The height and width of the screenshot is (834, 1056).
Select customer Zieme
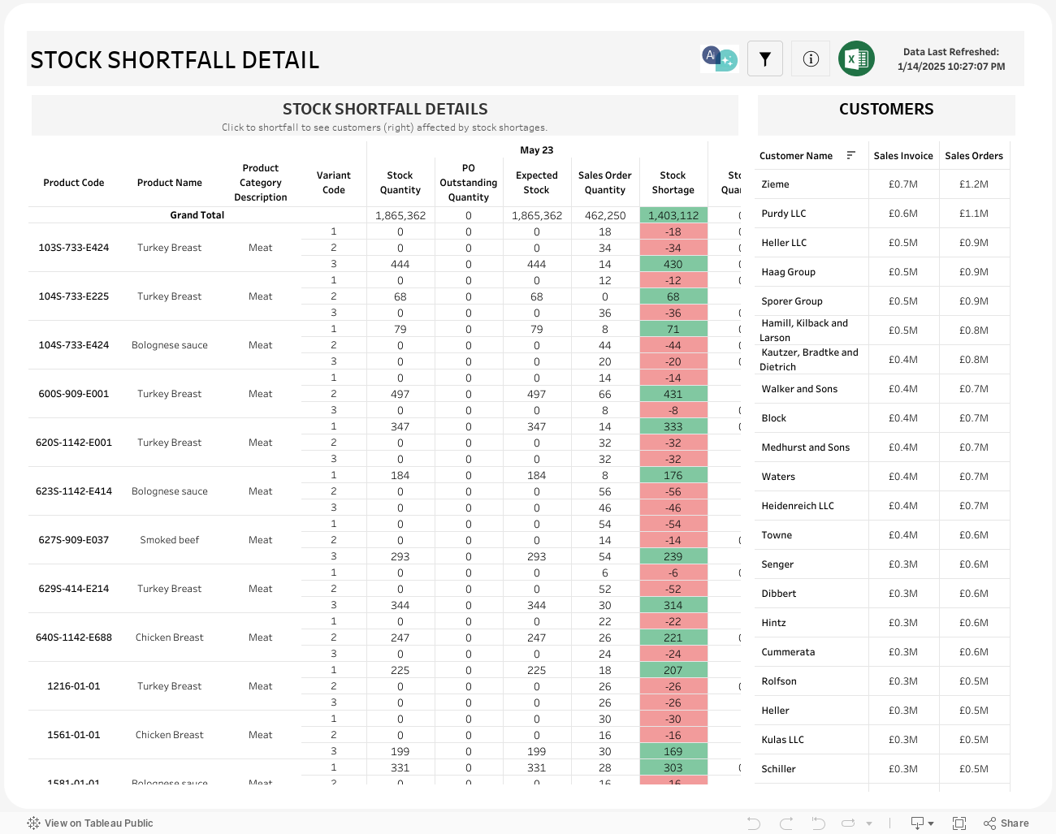coord(776,184)
